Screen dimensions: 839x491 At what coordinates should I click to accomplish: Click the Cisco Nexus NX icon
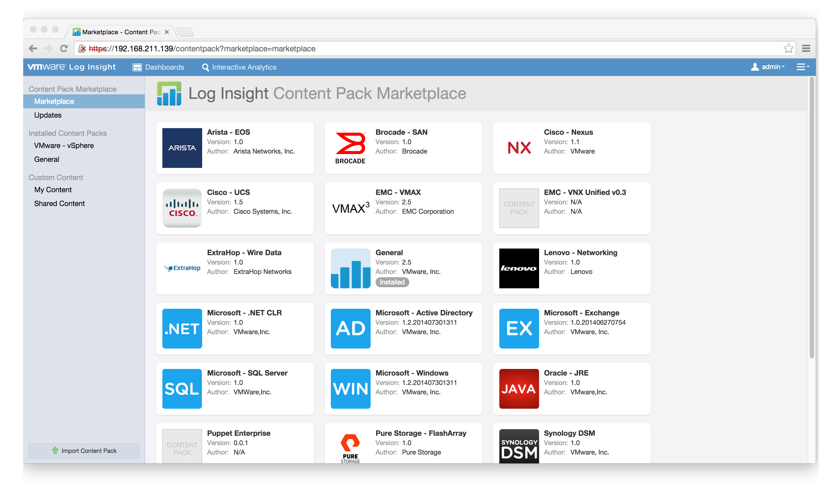(519, 148)
